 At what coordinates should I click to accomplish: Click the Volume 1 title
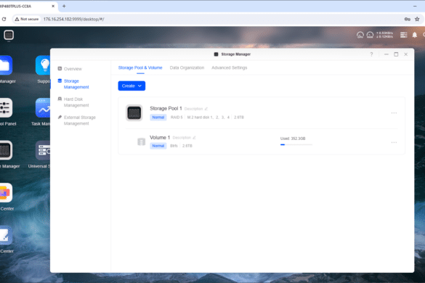[160, 138]
